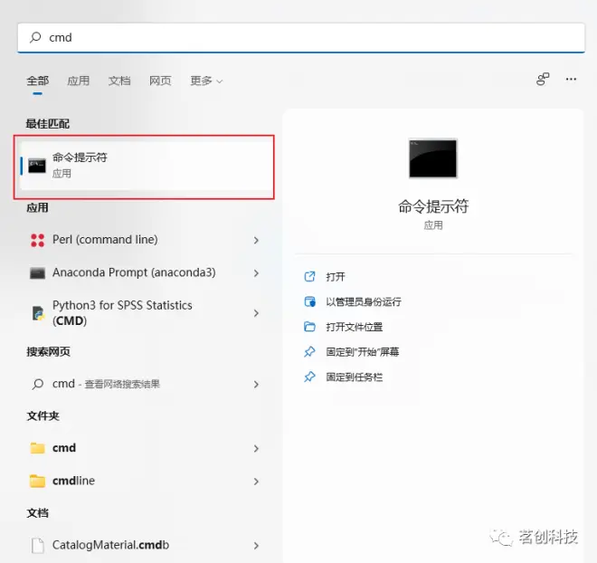
Task: Click 以管理员身份运行
Action: 364,302
